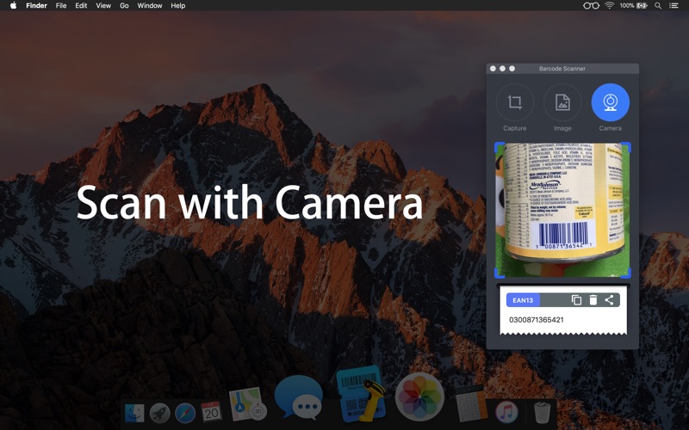Copy the scanned barcode result

(576, 300)
